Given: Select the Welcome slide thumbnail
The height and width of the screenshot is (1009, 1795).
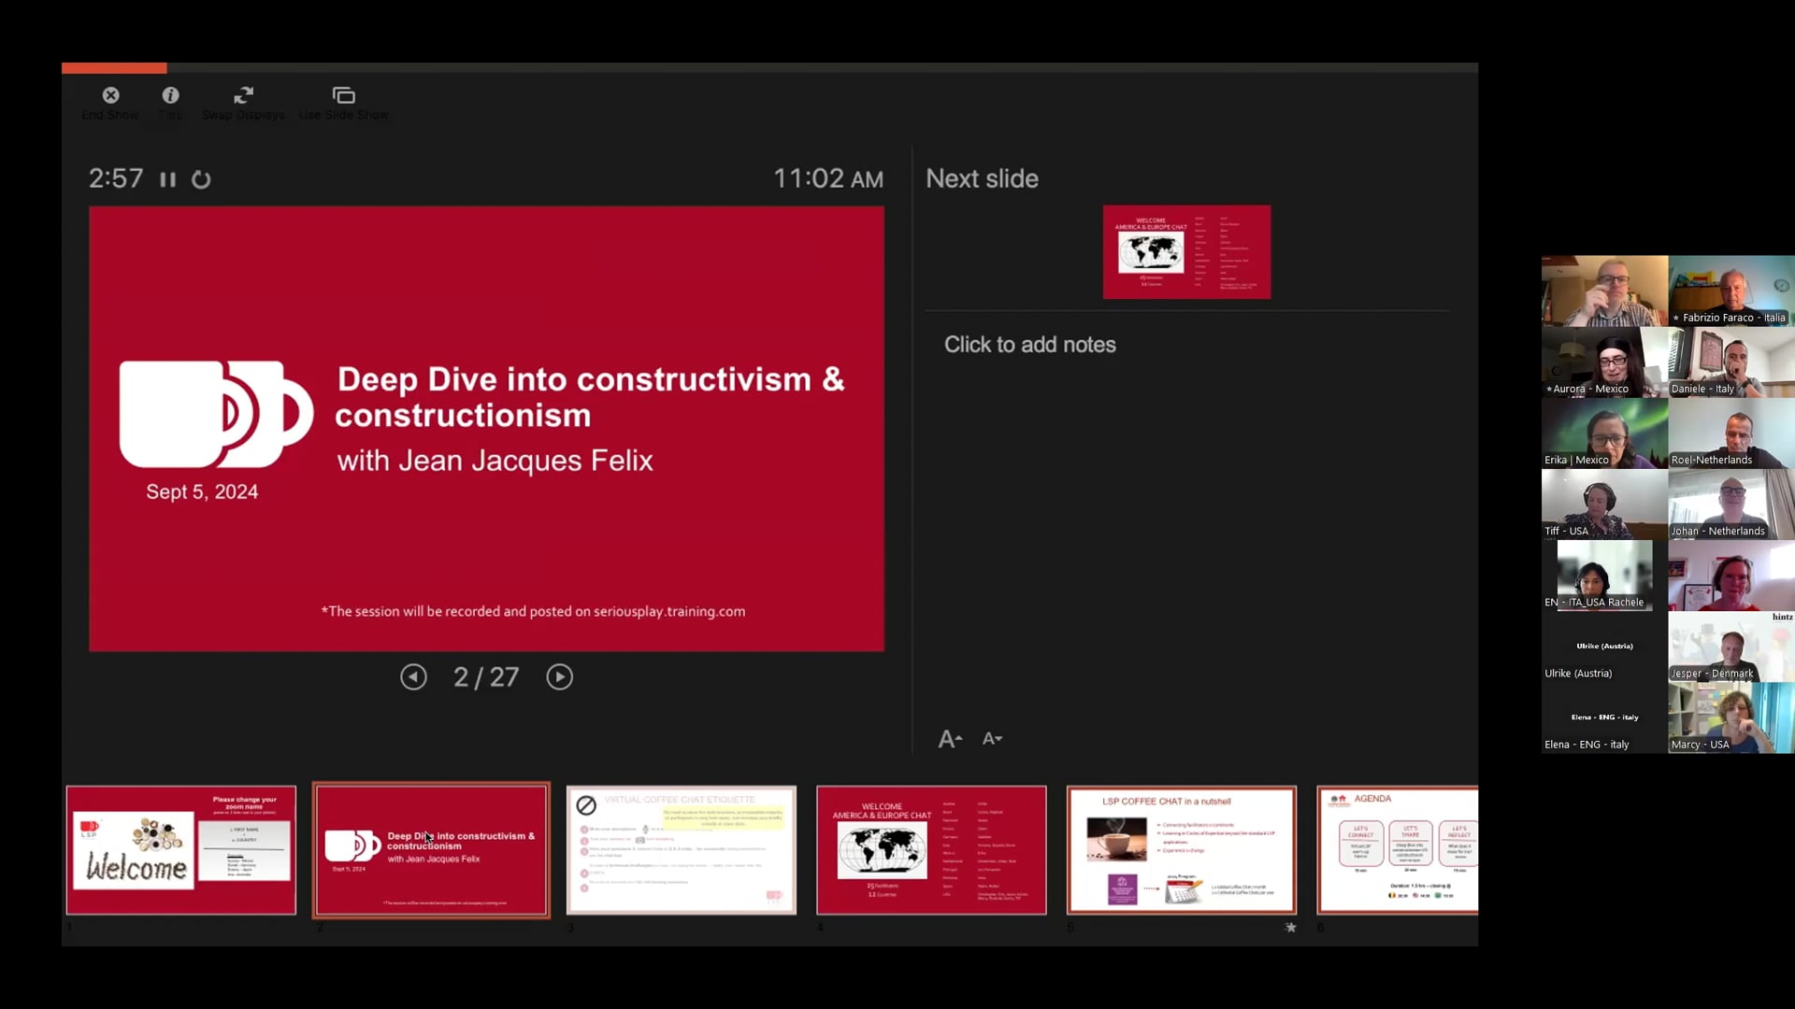Looking at the screenshot, I should tap(179, 850).
